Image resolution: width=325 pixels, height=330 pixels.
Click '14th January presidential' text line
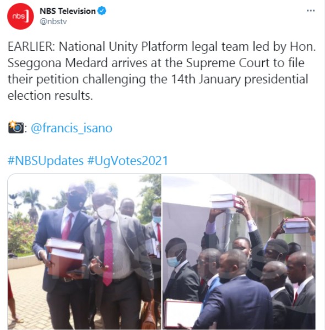pyautogui.click(x=240, y=79)
